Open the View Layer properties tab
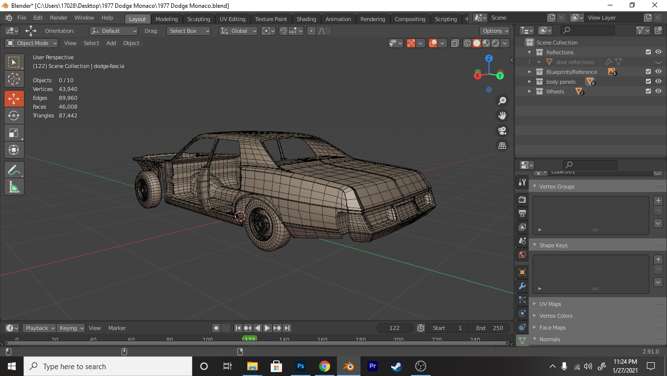 (522, 227)
